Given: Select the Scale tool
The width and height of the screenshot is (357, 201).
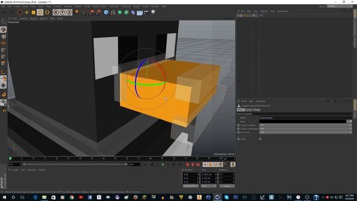Looking at the screenshot, I should [x=33, y=12].
